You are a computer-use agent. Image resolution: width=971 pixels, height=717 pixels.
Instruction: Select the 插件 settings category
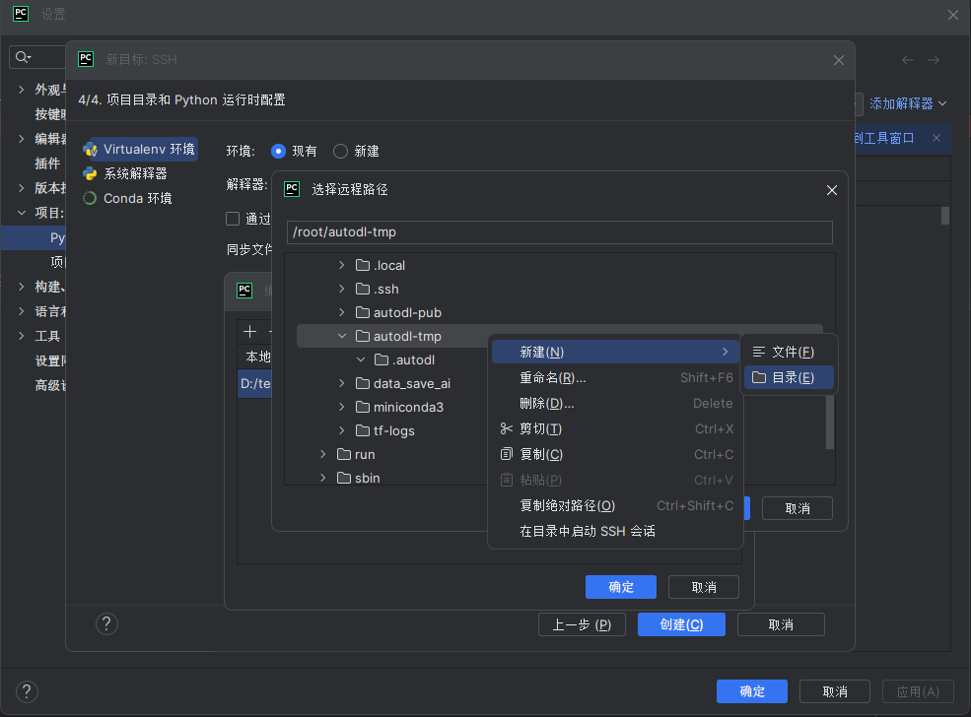[x=47, y=163]
